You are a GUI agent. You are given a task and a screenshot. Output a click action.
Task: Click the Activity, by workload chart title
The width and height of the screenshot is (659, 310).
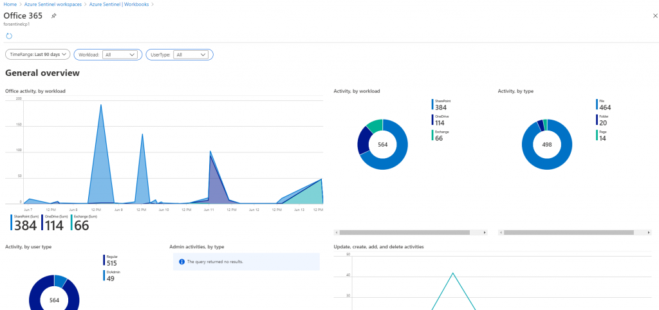(x=357, y=91)
